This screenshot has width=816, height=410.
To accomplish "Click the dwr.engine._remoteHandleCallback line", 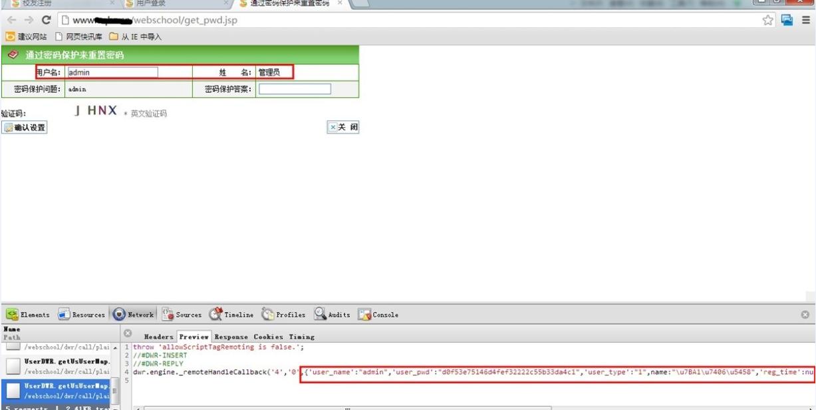I will coord(474,372).
